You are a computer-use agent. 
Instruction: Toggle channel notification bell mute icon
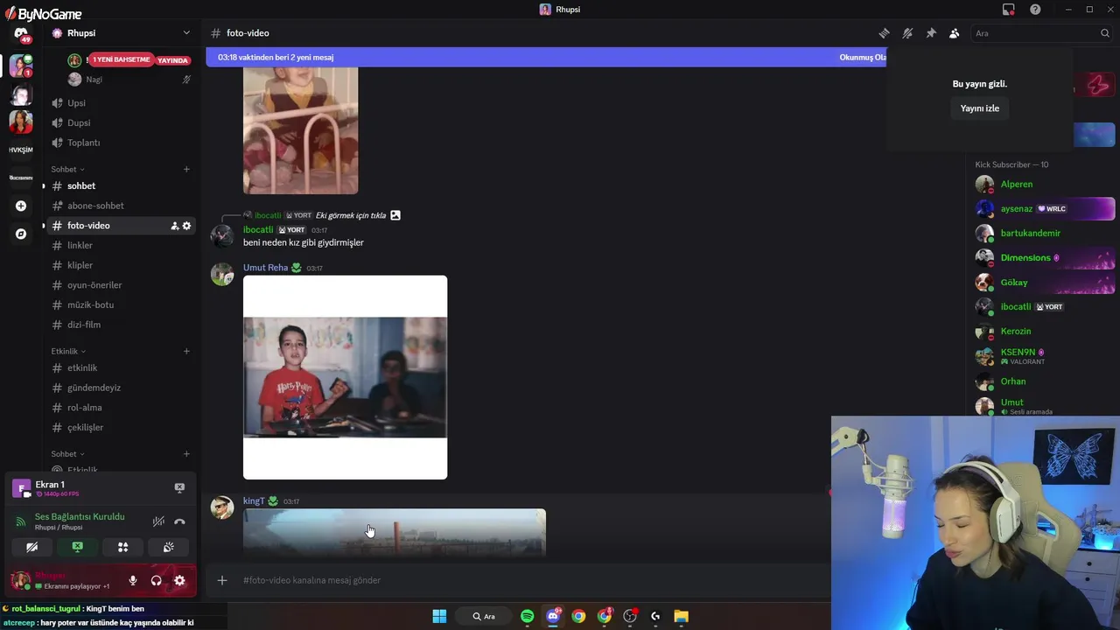[x=907, y=33]
